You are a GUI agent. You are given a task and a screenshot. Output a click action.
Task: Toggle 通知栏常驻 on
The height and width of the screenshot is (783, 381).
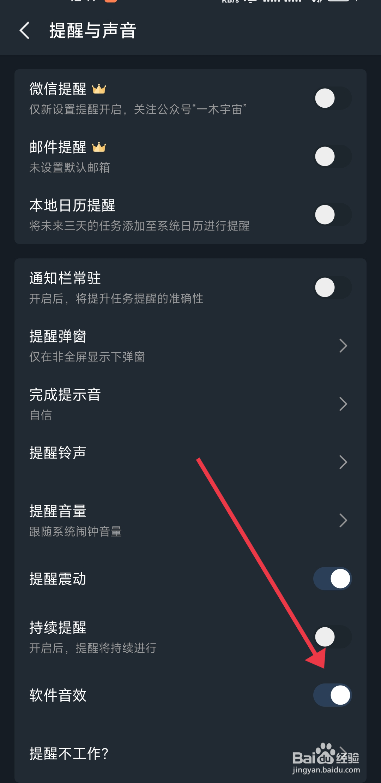[x=332, y=287]
